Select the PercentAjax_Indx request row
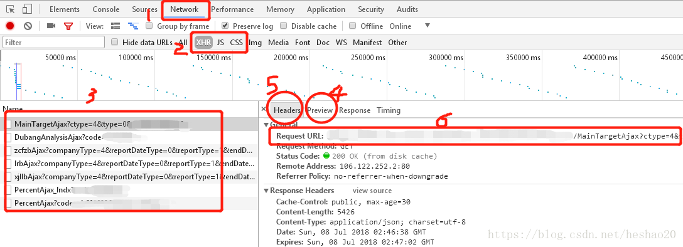Image resolution: width=683 pixels, height=247 pixels. click(129, 190)
